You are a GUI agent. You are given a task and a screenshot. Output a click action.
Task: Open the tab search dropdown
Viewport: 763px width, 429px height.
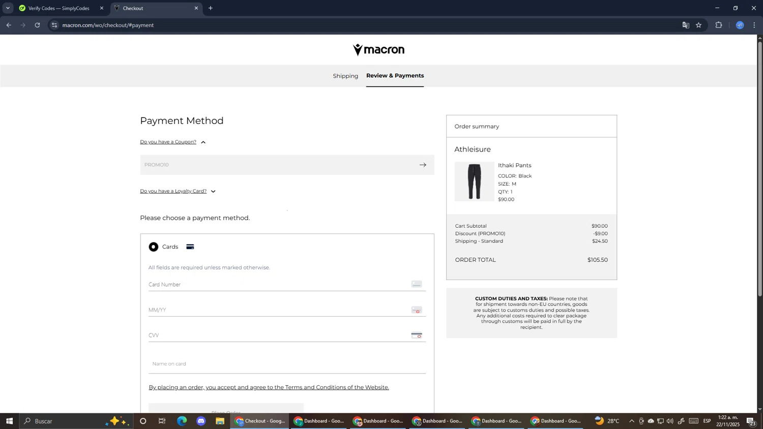click(x=8, y=8)
